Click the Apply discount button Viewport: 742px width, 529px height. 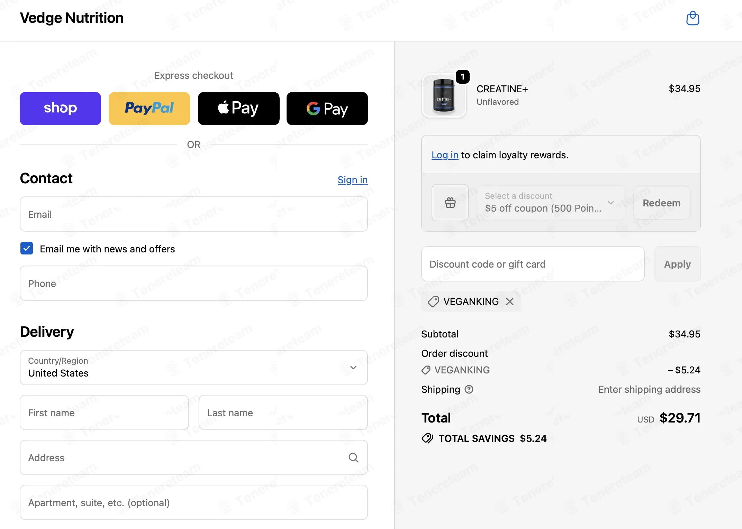pyautogui.click(x=677, y=264)
